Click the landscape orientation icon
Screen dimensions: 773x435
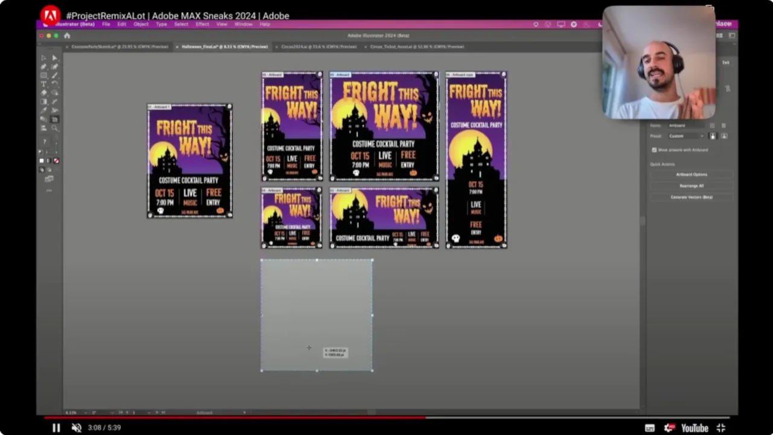[724, 136]
